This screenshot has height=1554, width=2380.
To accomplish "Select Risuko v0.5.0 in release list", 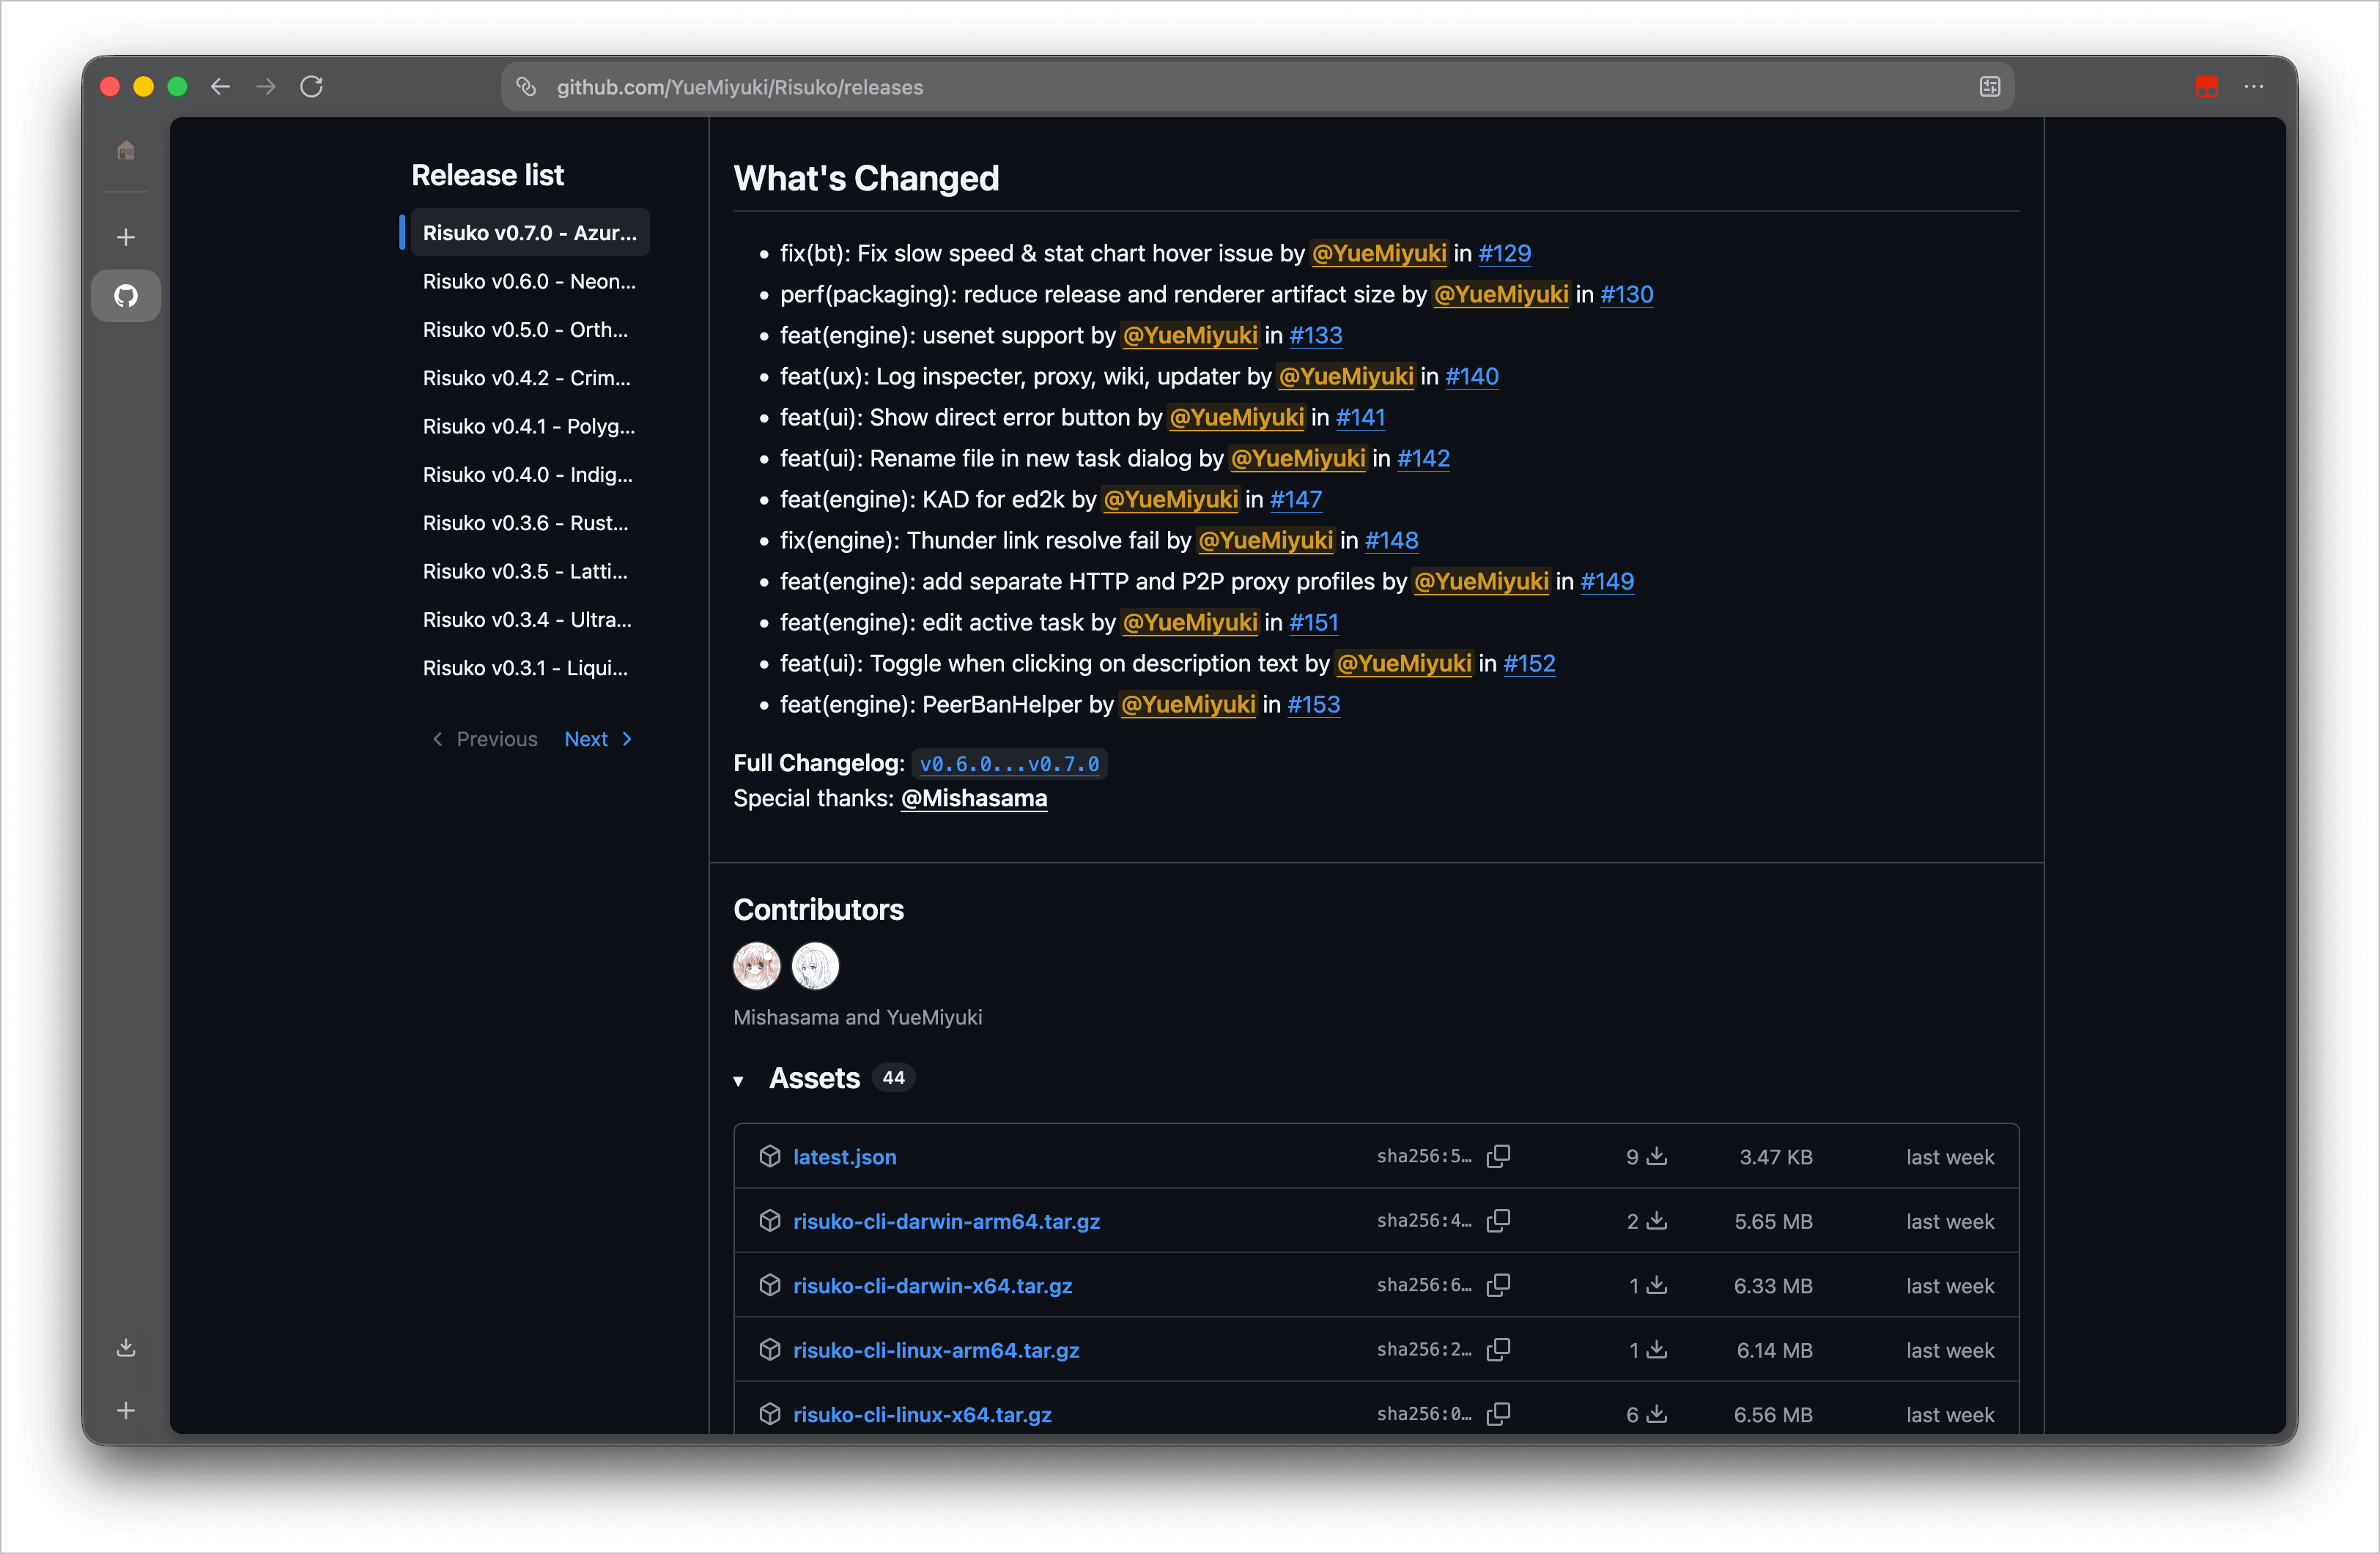I will tap(530, 330).
